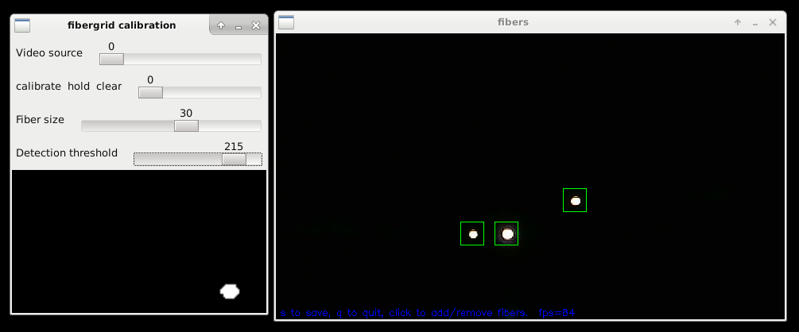The image size is (799, 332).
Task: Minimize the fibers window
Action: click(x=755, y=22)
